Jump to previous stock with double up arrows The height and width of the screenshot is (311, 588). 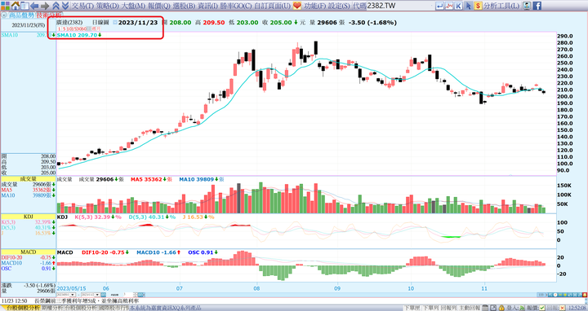tap(56, 6)
